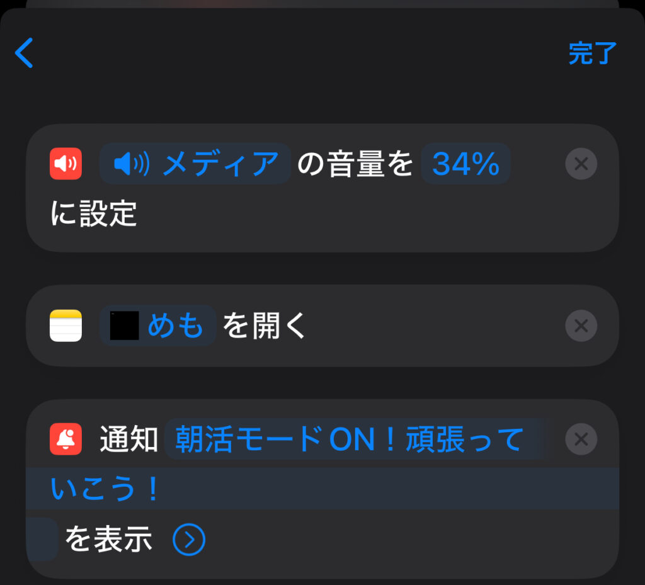Tap the yellow Notes app icon
The image size is (645, 585).
pyautogui.click(x=66, y=326)
